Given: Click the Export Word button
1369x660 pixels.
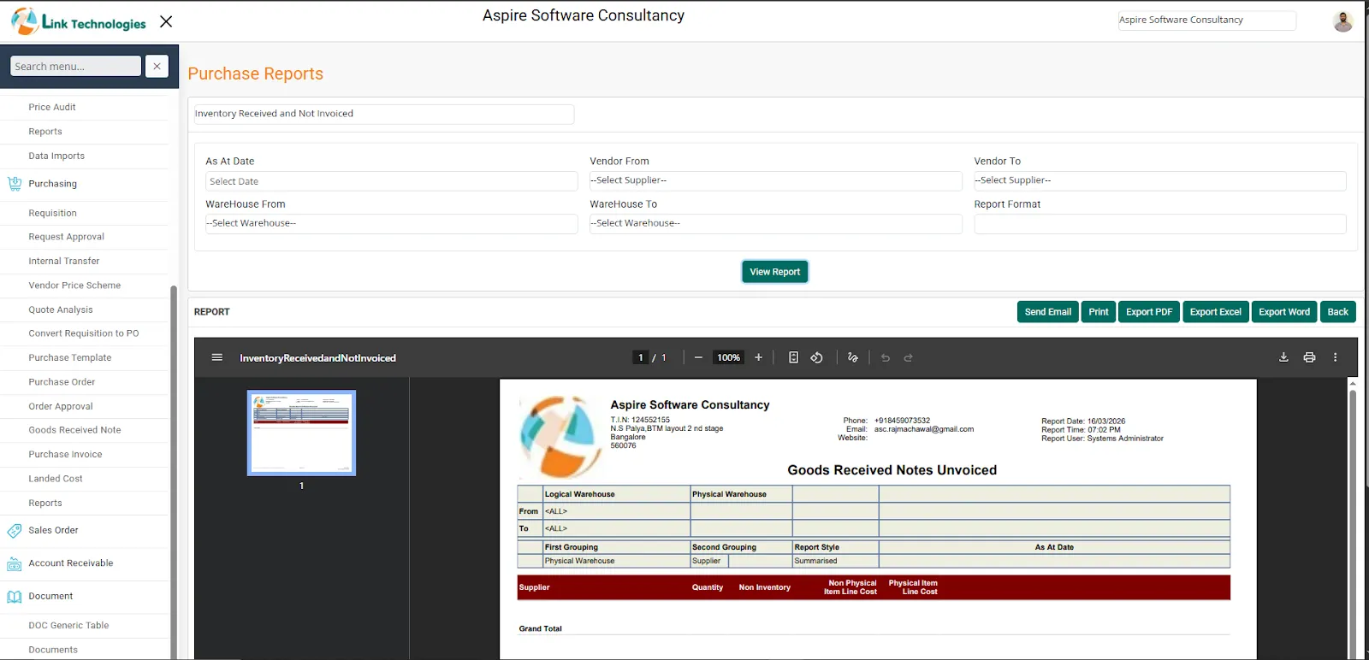Looking at the screenshot, I should coord(1283,312).
